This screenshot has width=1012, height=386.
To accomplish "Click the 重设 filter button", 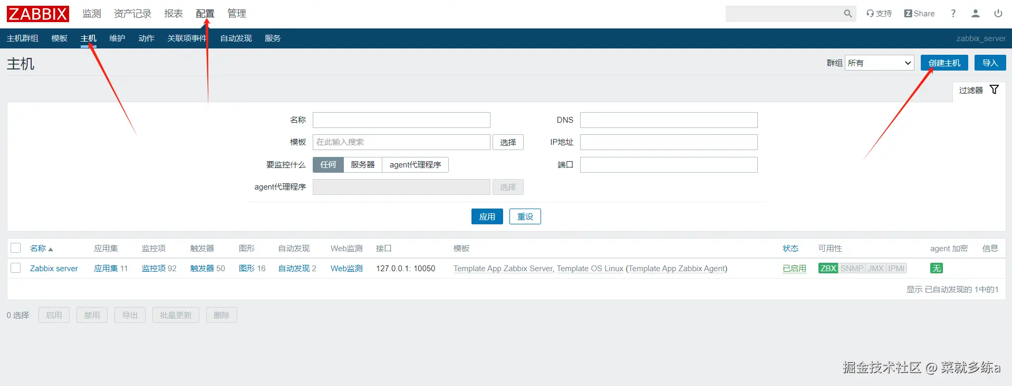I will (525, 216).
